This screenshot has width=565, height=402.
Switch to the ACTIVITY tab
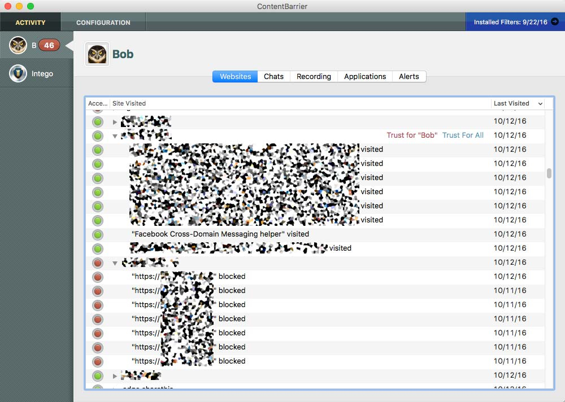coord(31,23)
